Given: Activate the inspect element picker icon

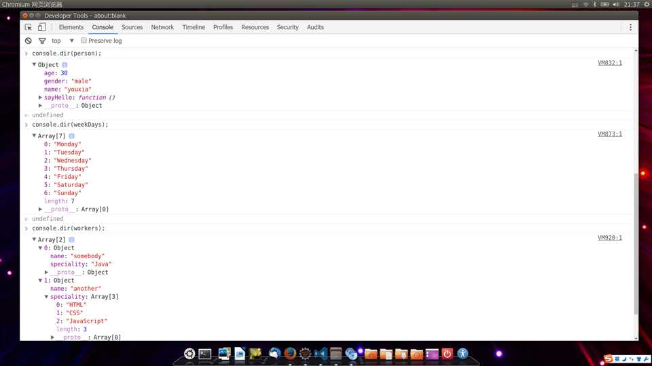Looking at the screenshot, I should [x=29, y=27].
